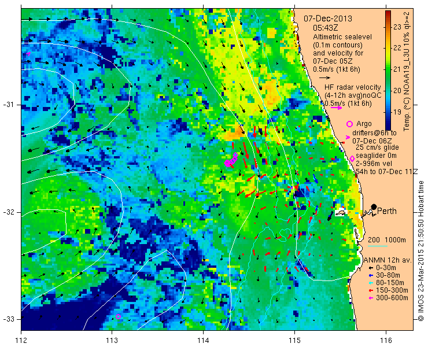This screenshot has width=428, height=347.
Task: Click '0.5m/s (1kt 6h)' below the HF radar label
Action: pos(348,104)
